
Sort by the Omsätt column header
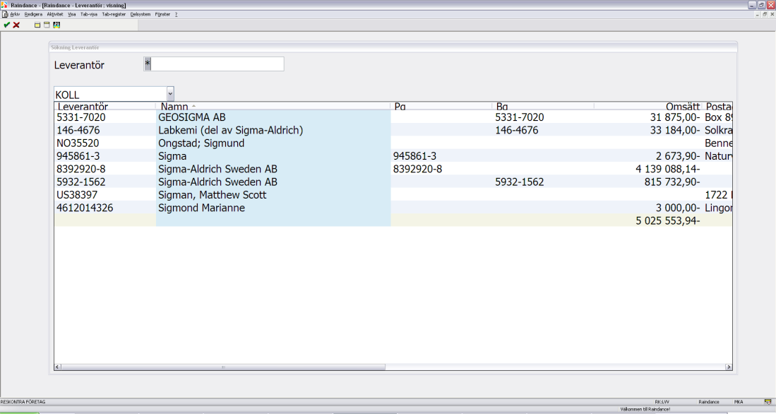pyautogui.click(x=648, y=106)
